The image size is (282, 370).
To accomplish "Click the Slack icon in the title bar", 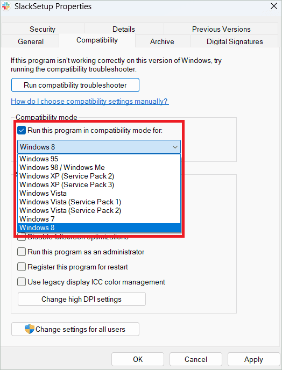I will [6, 6].
